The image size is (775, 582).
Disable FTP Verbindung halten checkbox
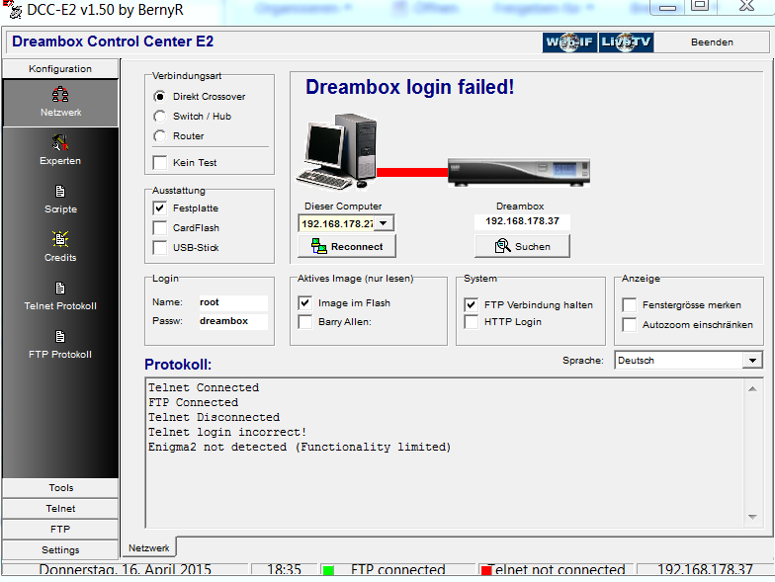(472, 304)
